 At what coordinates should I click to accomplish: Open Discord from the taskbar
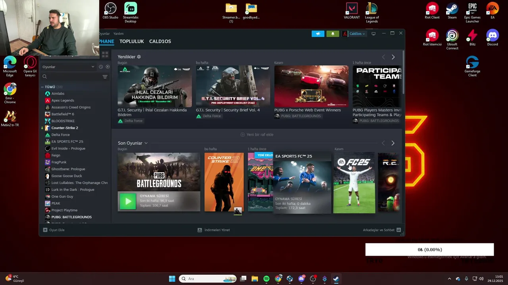[301, 279]
